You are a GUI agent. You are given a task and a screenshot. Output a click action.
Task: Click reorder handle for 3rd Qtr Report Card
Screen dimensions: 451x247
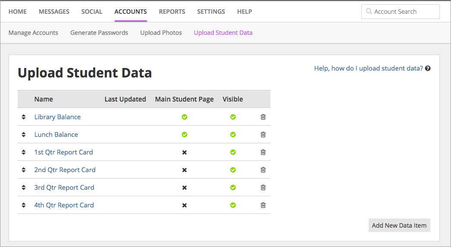(x=24, y=188)
